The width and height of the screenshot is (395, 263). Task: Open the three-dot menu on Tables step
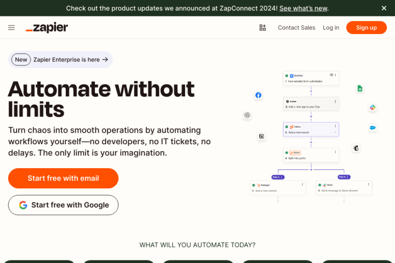[335, 126]
